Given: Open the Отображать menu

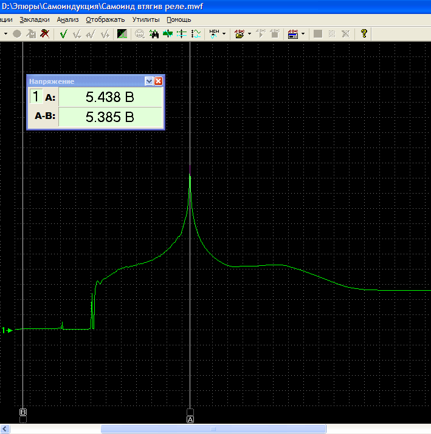Looking at the screenshot, I should tap(105, 19).
